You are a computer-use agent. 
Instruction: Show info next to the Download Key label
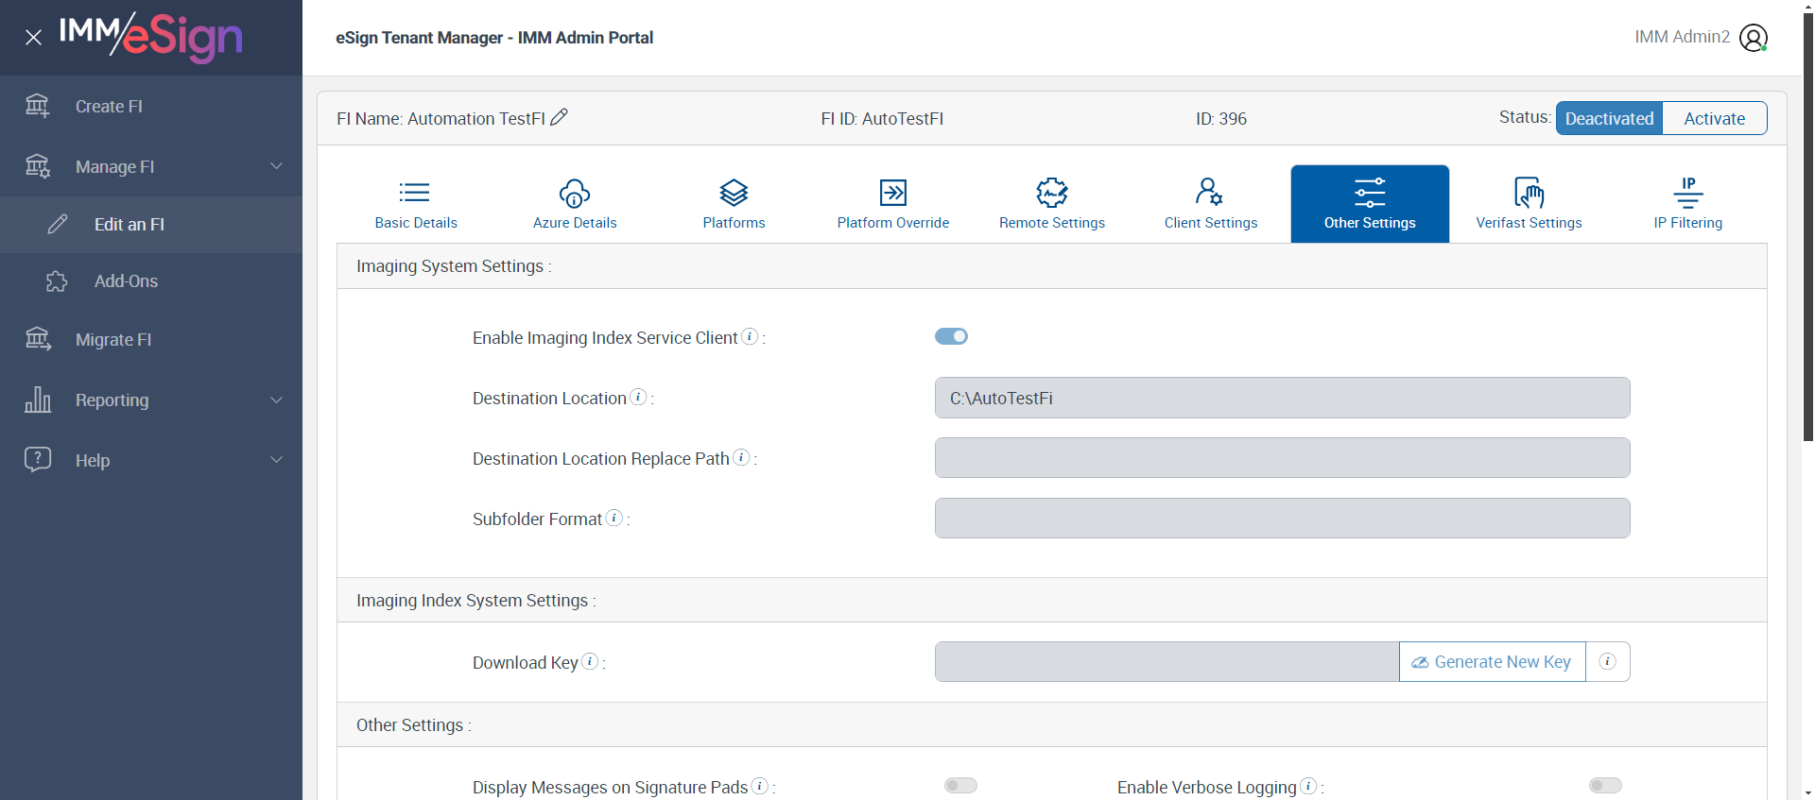coord(590,661)
